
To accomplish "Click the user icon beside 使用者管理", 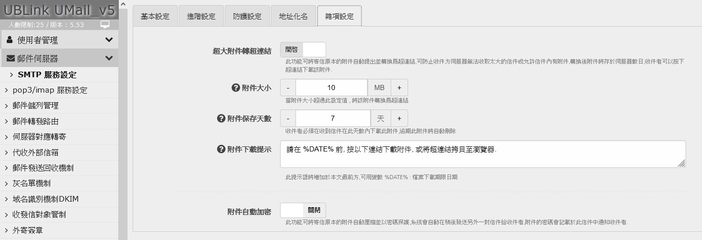I will [x=10, y=40].
